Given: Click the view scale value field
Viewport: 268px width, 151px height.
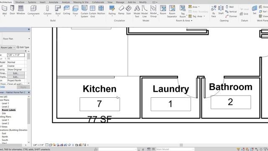Looking at the screenshot, I should [16, 55].
